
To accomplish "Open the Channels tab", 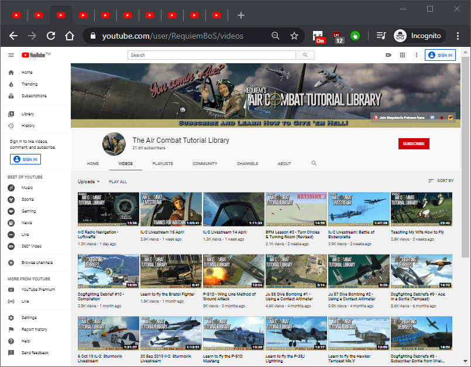I will 247,163.
